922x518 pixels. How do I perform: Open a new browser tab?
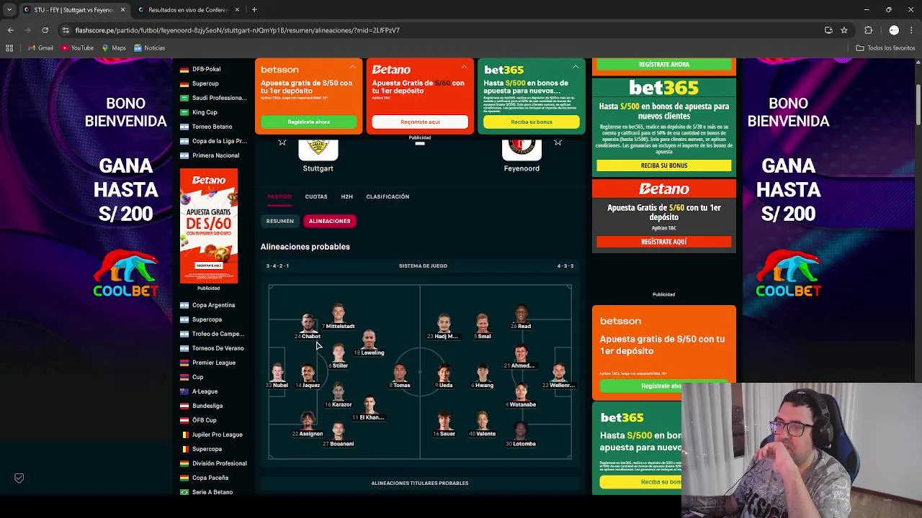pos(254,10)
